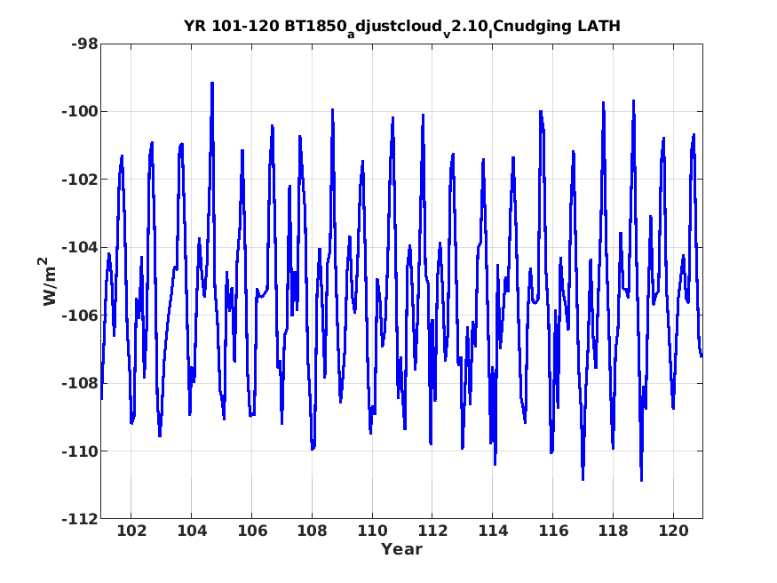The height and width of the screenshot is (583, 777).
Task: Click the 'W/m2' y-axis label
Action: (49, 281)
